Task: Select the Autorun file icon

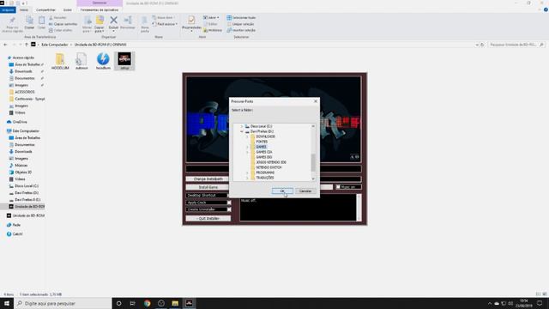Action: tap(81, 61)
